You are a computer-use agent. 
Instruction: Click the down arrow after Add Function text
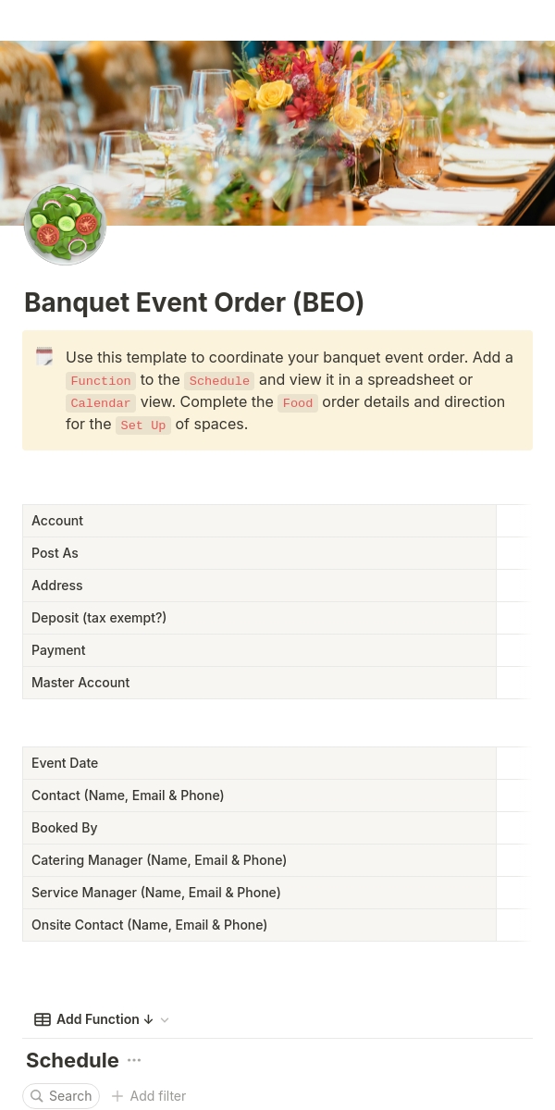pyautogui.click(x=148, y=1019)
